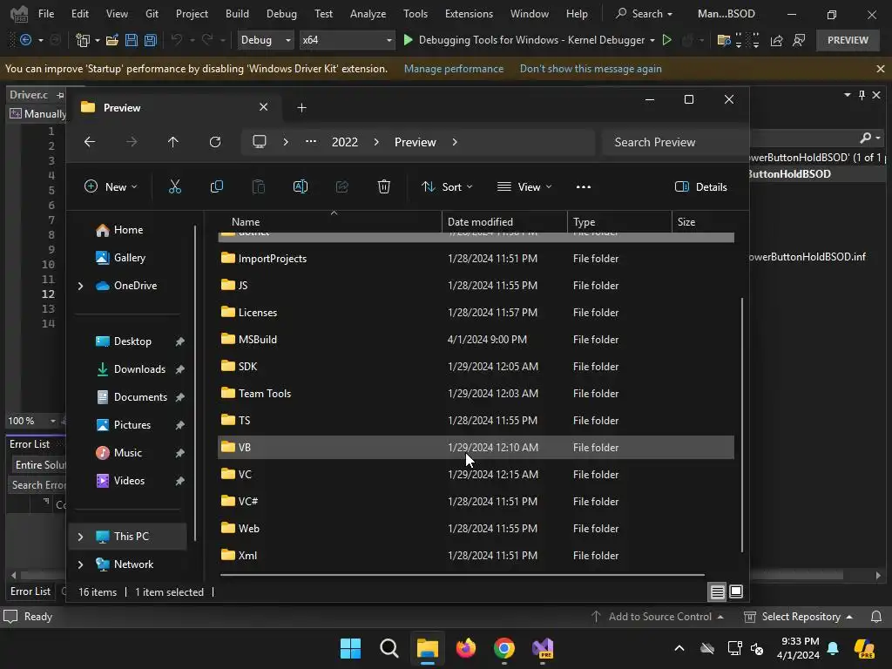The image size is (892, 669).
Task: Toggle the Details pane in Explorer
Action: [701, 186]
